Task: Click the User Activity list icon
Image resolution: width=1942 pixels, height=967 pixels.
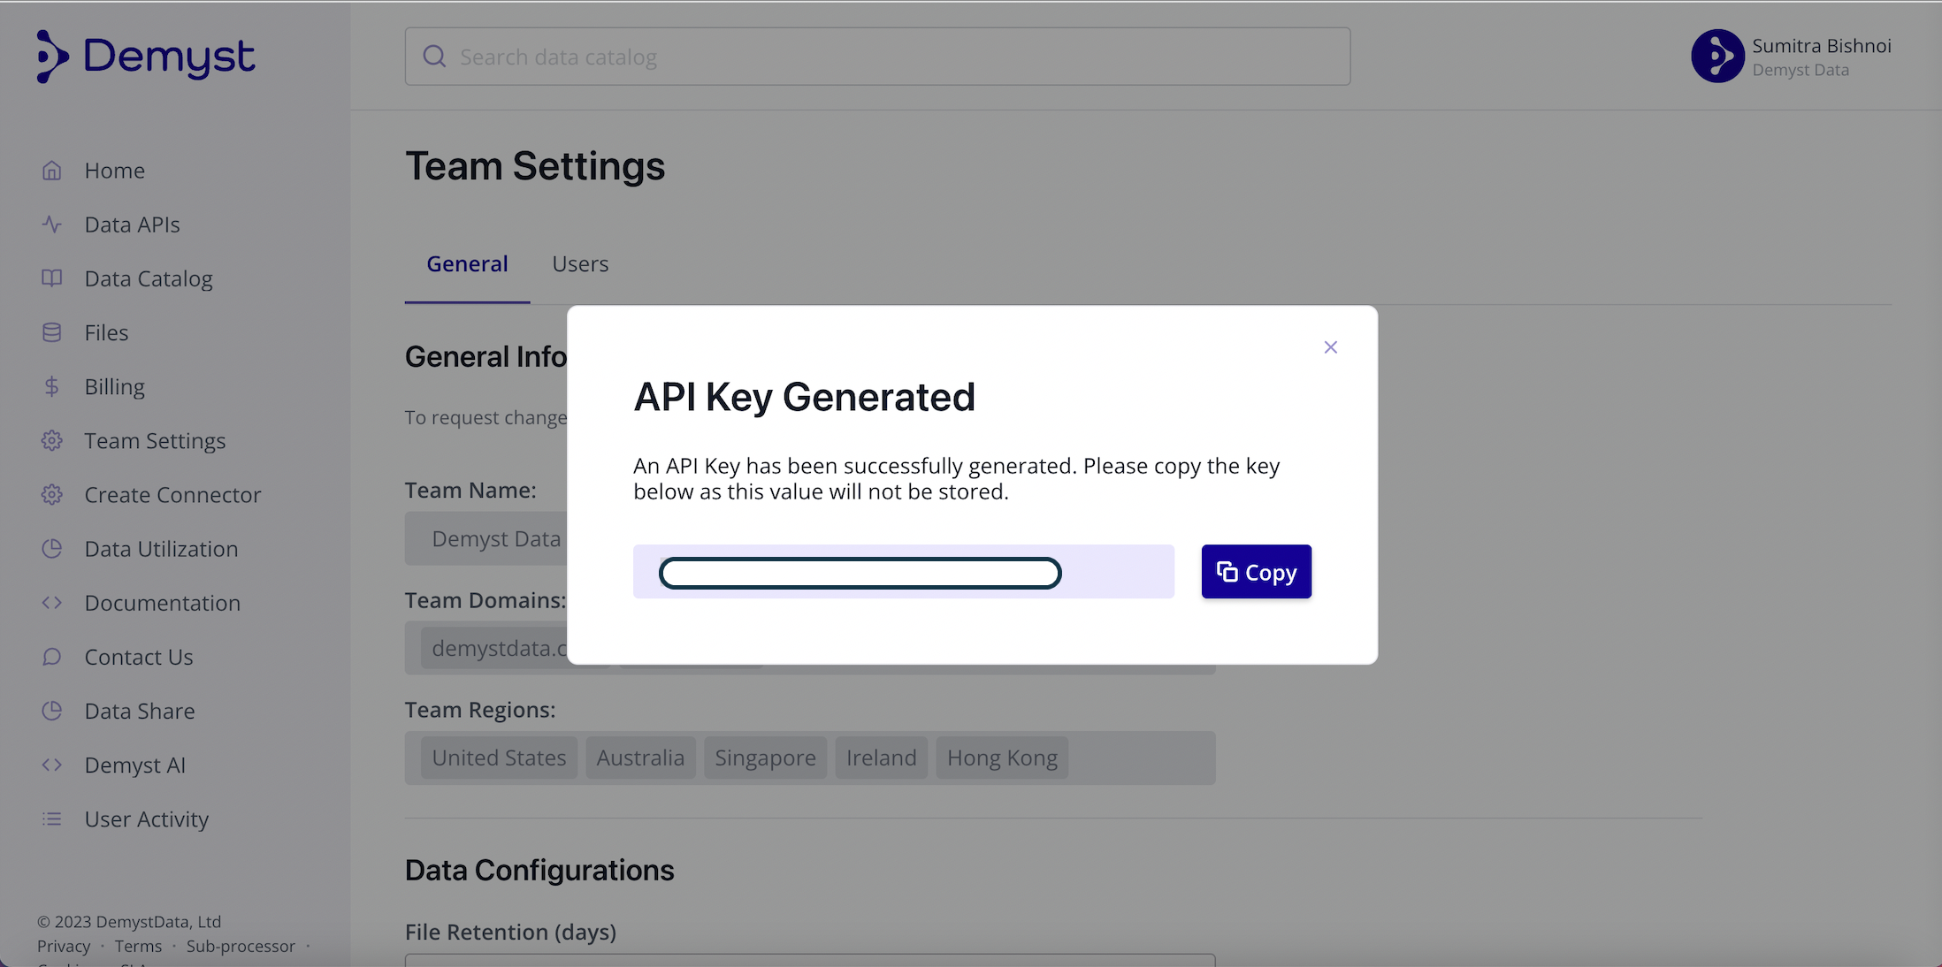Action: (52, 819)
